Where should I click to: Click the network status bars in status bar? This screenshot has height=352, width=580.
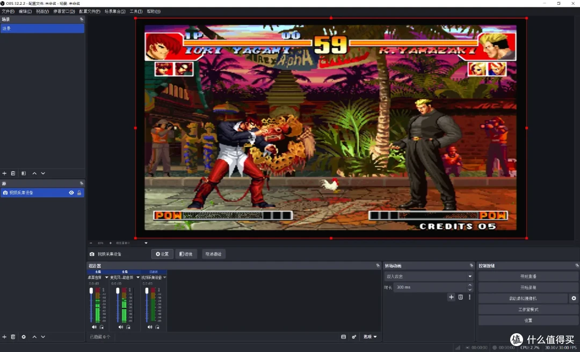[458, 348]
